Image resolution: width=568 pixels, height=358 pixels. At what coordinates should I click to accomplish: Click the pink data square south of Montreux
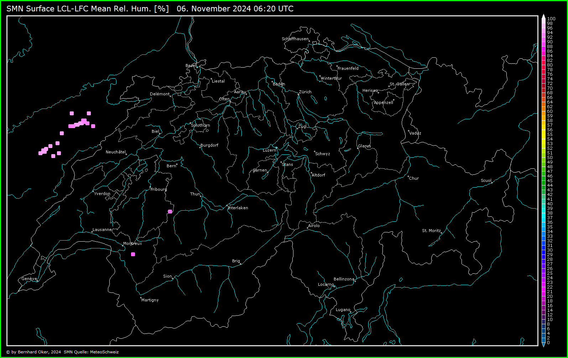click(x=133, y=254)
